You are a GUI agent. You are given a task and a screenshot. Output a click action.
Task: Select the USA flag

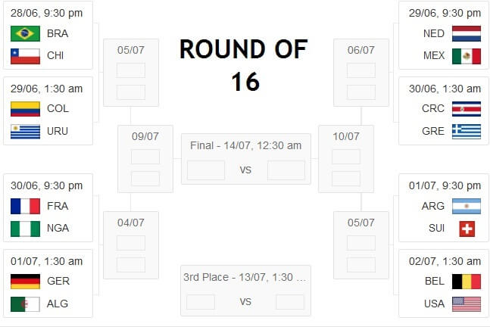pyautogui.click(x=467, y=304)
